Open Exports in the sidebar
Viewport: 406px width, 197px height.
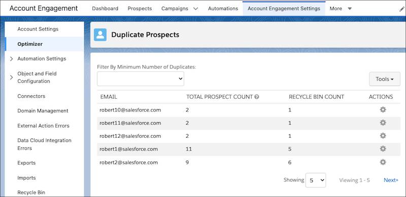26,163
